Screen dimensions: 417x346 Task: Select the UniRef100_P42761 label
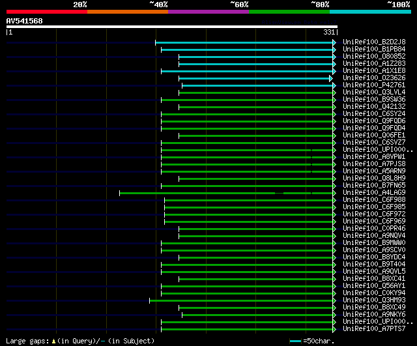(x=374, y=85)
